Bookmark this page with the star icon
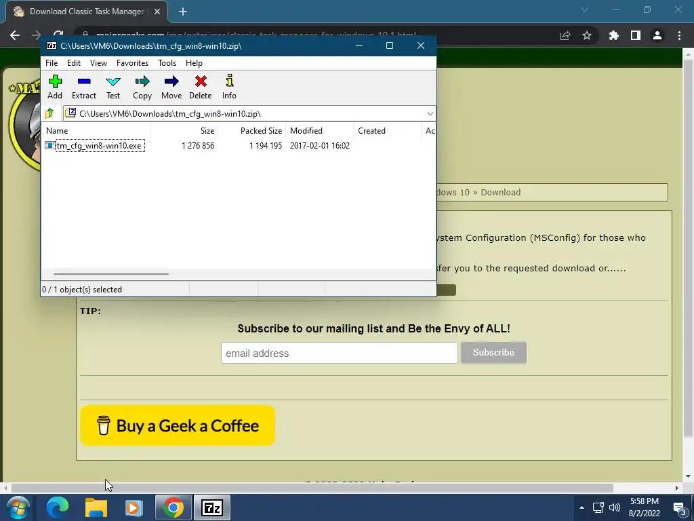Viewport: 694px width, 521px height. 587,35
